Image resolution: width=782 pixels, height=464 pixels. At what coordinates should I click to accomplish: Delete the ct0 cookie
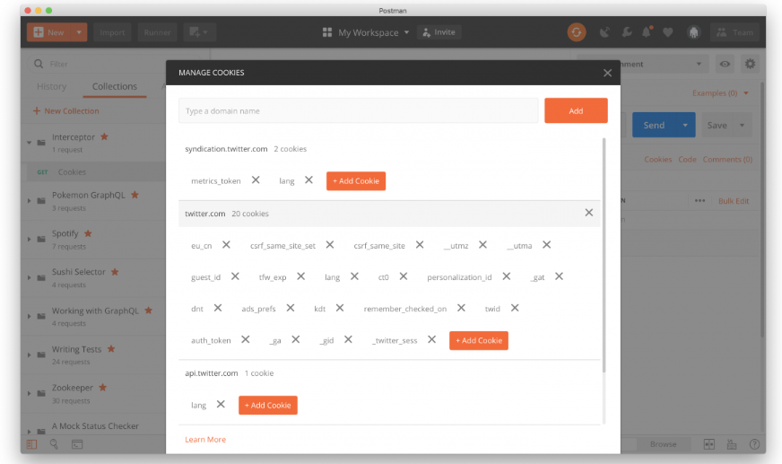tap(403, 276)
